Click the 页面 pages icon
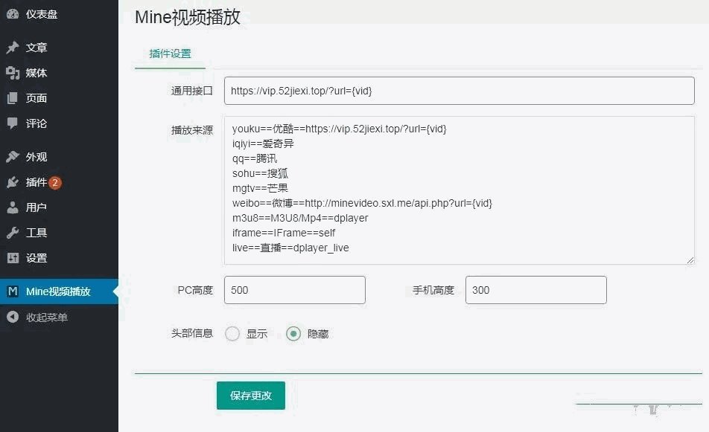The image size is (709, 432). pos(13,98)
